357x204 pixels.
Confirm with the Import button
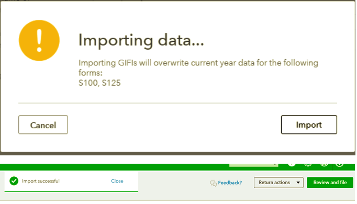pyautogui.click(x=309, y=124)
